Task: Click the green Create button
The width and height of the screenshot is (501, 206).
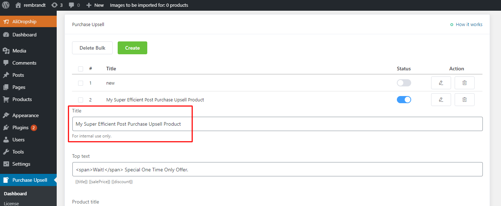Action: (x=132, y=47)
